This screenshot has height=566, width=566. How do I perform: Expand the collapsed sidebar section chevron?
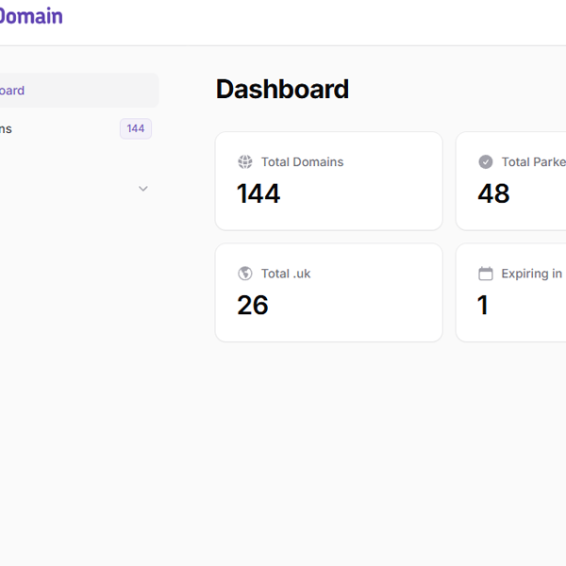pos(143,189)
